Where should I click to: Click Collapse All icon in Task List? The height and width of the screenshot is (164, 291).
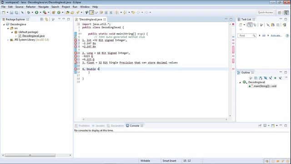click(x=278, y=25)
